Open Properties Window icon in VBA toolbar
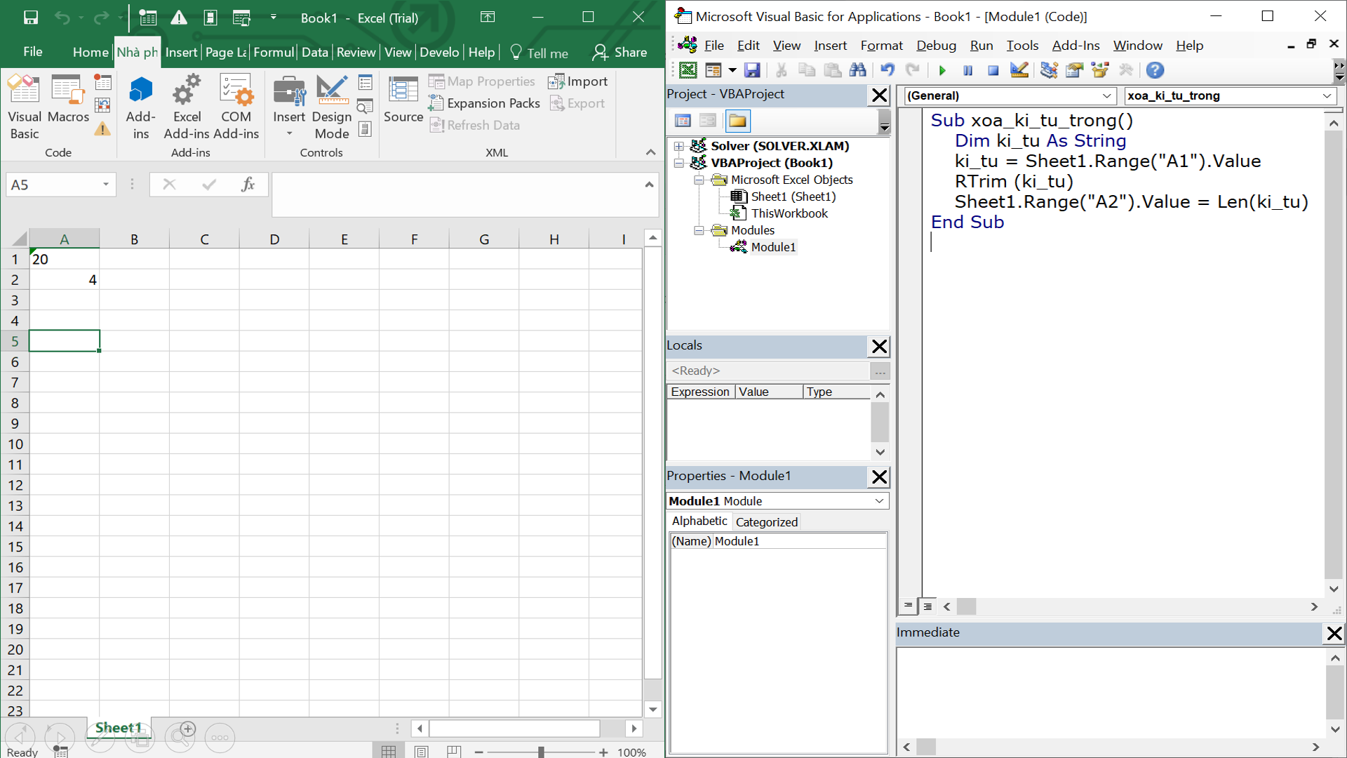Image resolution: width=1347 pixels, height=758 pixels. pyautogui.click(x=1074, y=70)
